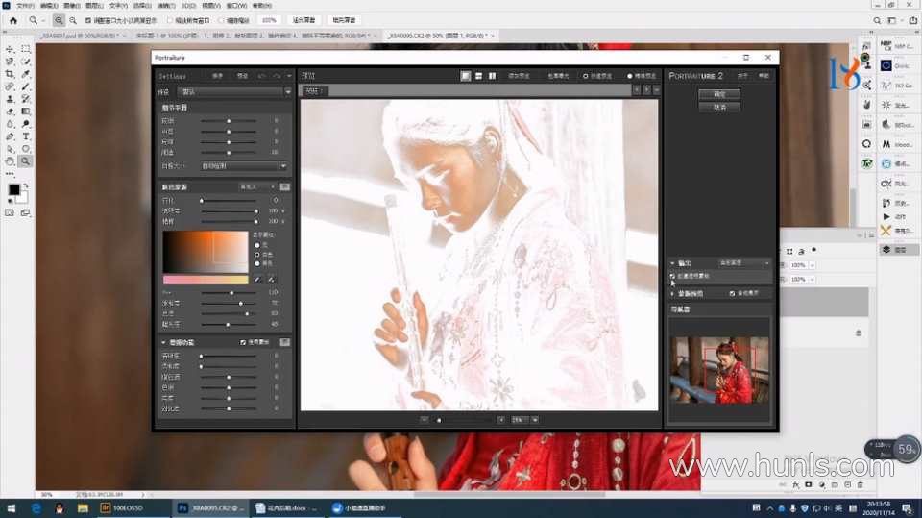Toggle the scrubby zoom checkbox
922x518 pixels.
(x=221, y=20)
